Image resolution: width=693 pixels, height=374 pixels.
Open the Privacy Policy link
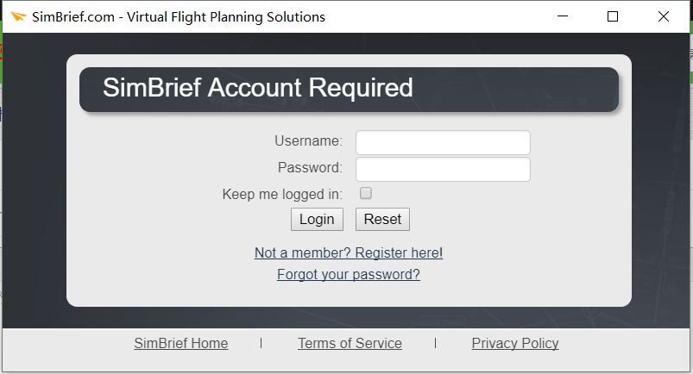(x=515, y=343)
